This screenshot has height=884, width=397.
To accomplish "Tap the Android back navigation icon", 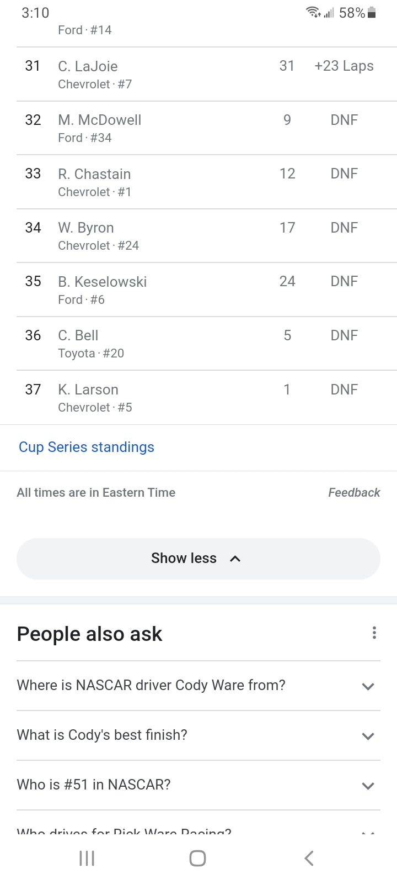I will pyautogui.click(x=309, y=858).
